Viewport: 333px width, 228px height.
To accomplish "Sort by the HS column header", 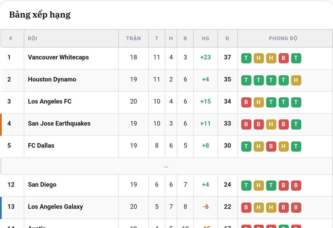I will click(x=205, y=38).
